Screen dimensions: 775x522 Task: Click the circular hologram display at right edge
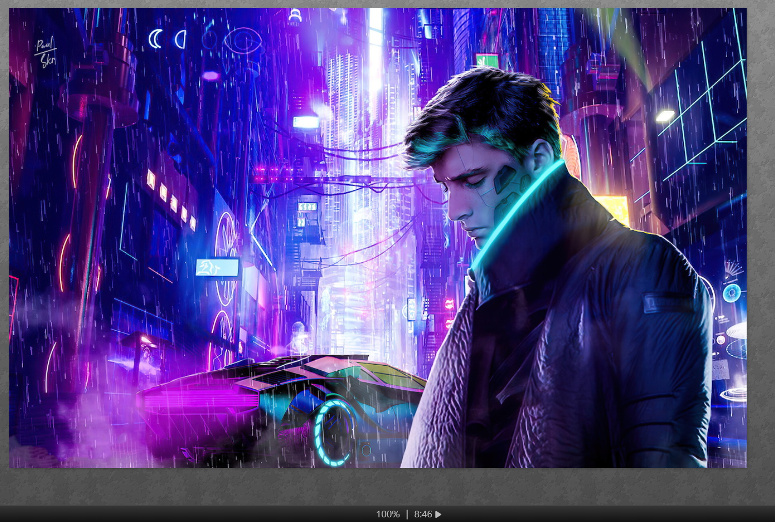point(731,293)
